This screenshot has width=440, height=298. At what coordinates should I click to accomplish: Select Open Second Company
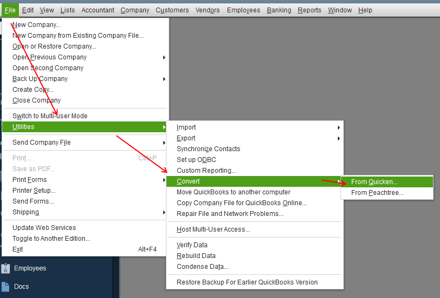[x=85, y=68]
